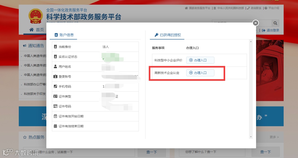This screenshot has height=158, width=298.
Task: Click the calendar icon beside 证件有效结束日期
Action: click(55, 126)
